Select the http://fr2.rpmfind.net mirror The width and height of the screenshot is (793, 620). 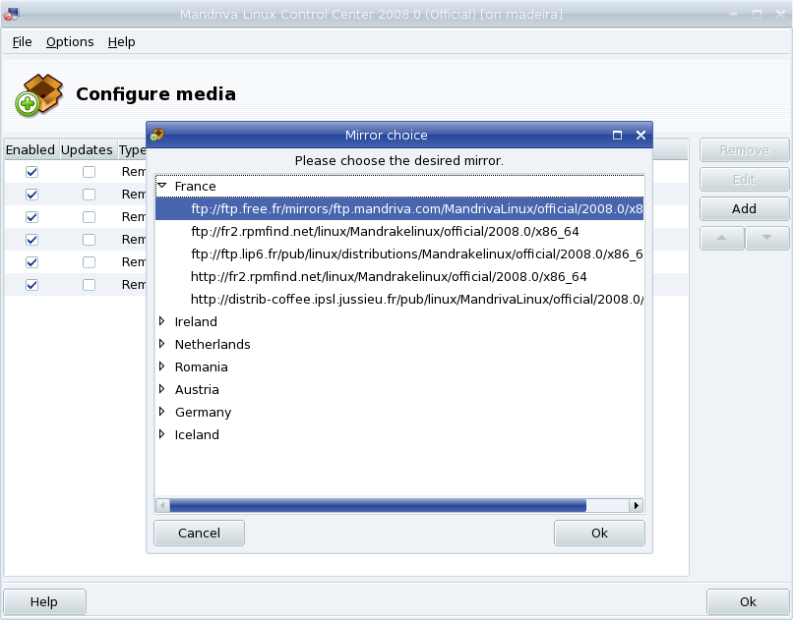(x=399, y=277)
